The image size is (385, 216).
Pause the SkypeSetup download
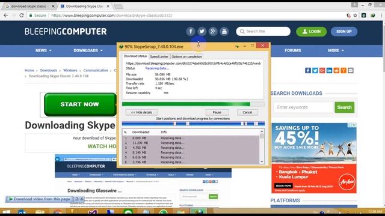click(217, 112)
